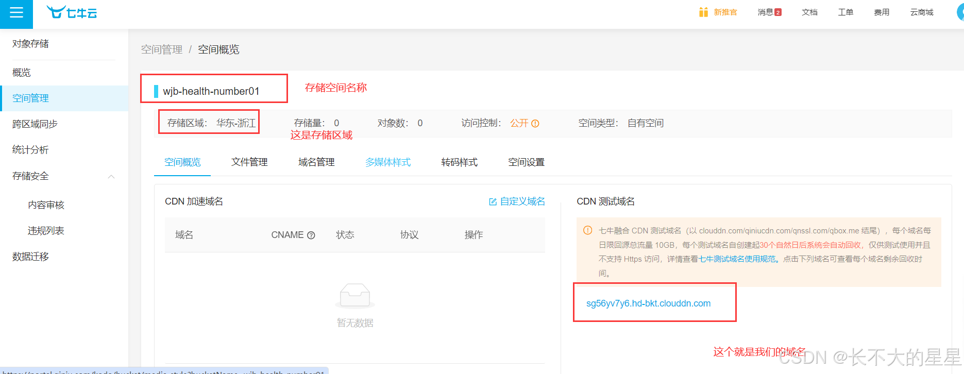The width and height of the screenshot is (964, 374).
Task: Click the edit icon before 自定义域名
Action: pyautogui.click(x=493, y=202)
